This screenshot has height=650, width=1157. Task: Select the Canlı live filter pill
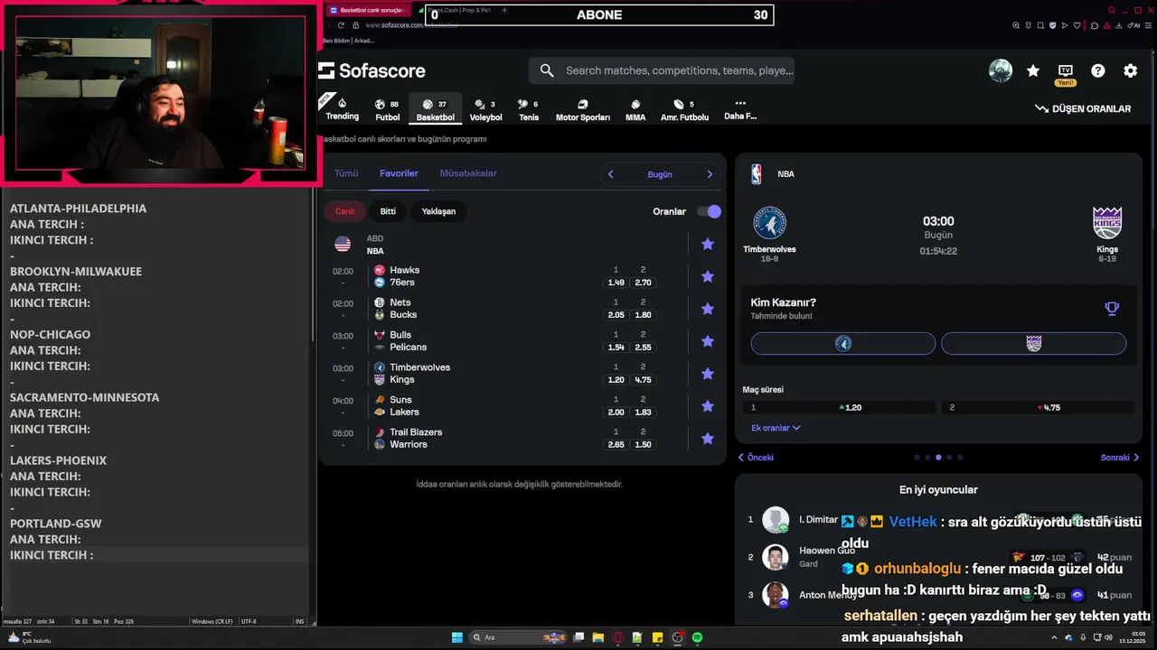(x=345, y=211)
